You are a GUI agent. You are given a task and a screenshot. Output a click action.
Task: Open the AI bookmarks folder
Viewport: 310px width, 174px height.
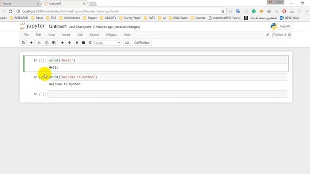click(x=162, y=18)
